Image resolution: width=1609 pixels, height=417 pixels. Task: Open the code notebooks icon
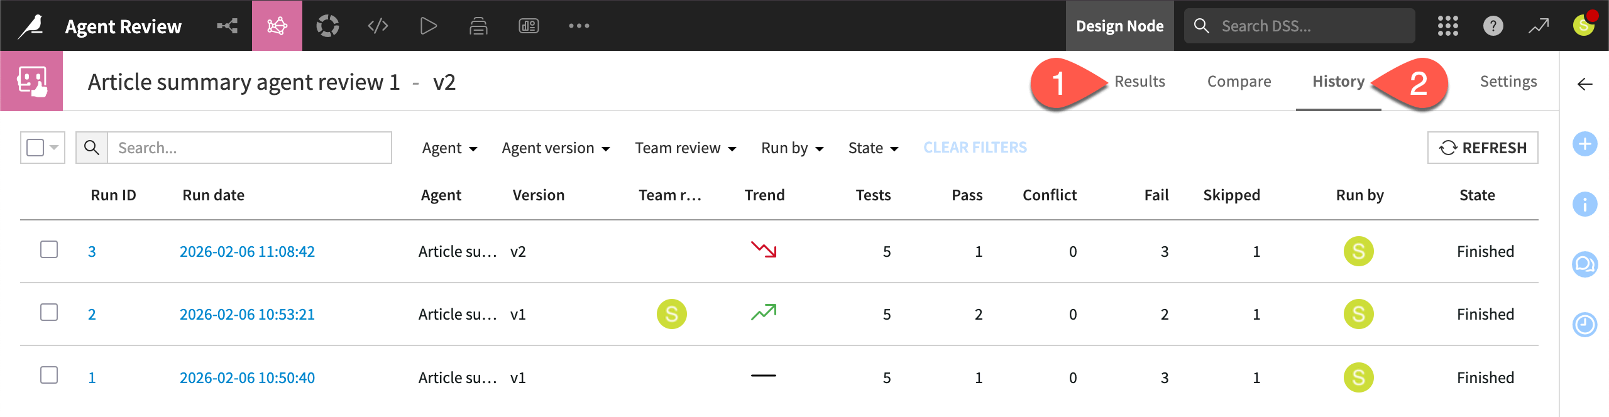(377, 26)
